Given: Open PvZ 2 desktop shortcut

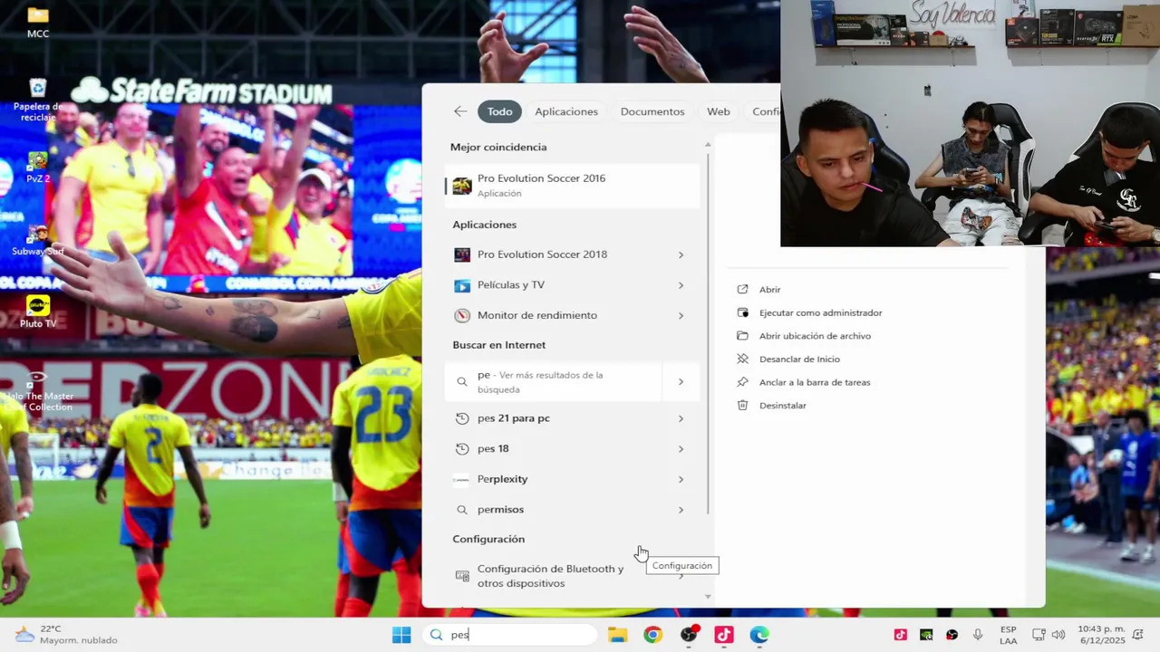Looking at the screenshot, I should (38, 167).
